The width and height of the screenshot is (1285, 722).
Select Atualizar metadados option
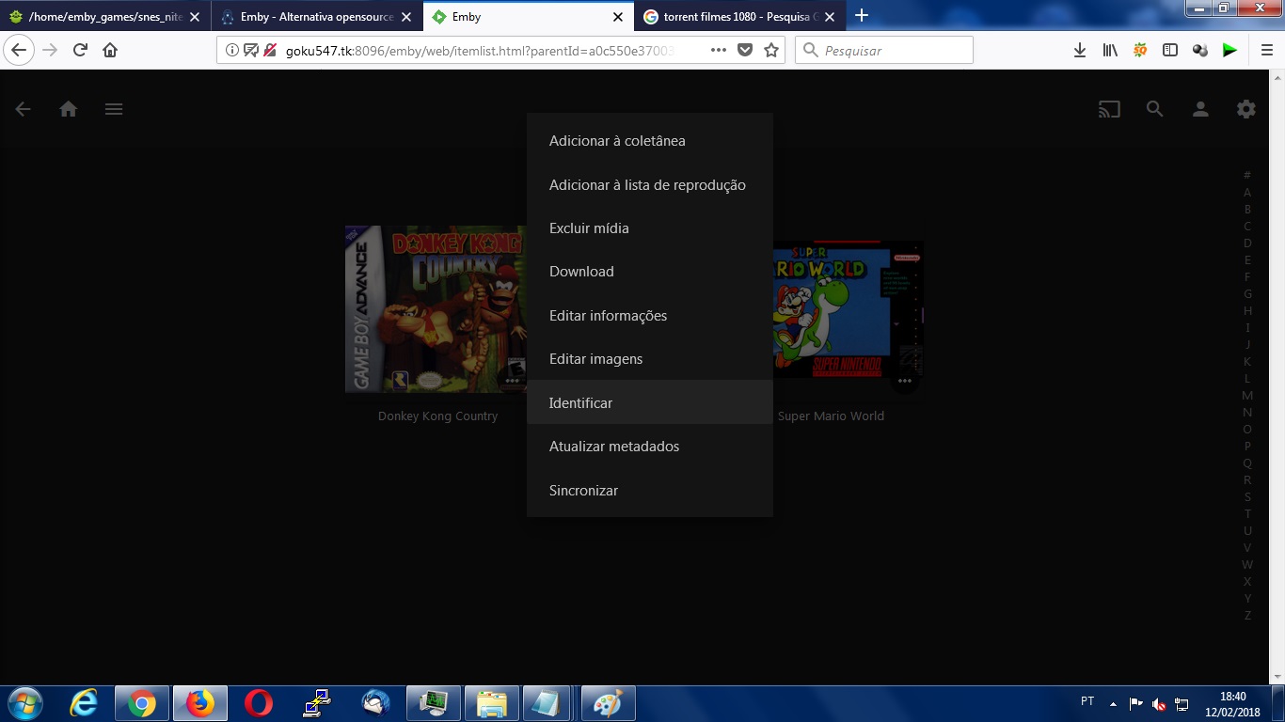(x=613, y=447)
